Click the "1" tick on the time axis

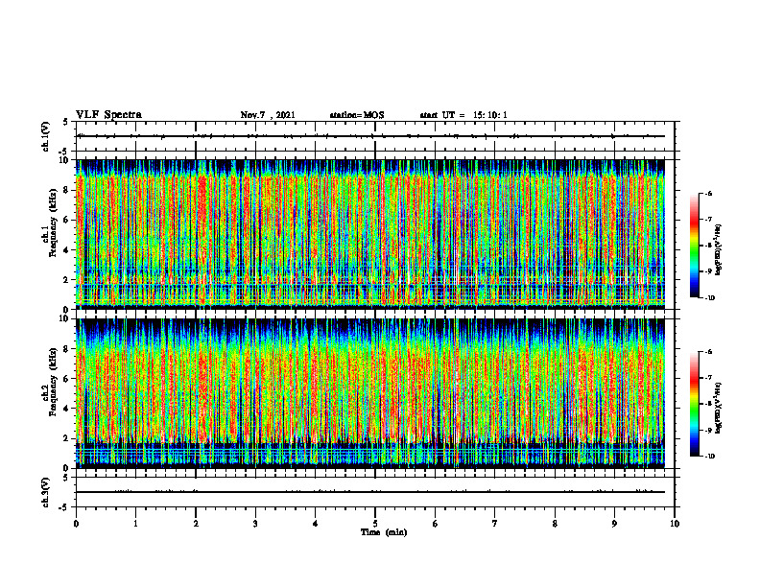point(135,524)
